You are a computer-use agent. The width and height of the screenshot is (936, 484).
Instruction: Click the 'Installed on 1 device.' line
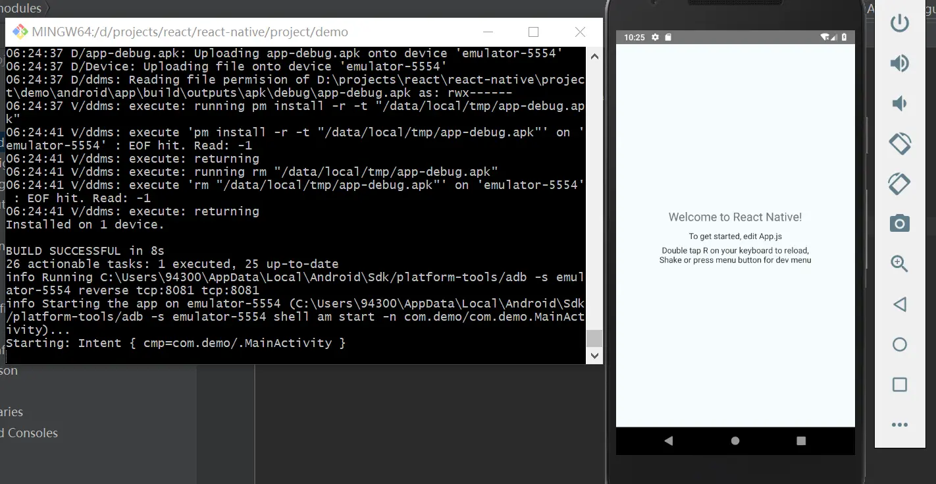[x=85, y=225]
